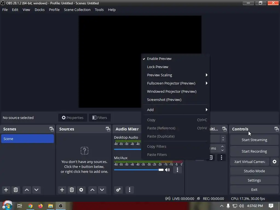Open the View menu
This screenshot has width=280, height=210.
(x=26, y=10)
